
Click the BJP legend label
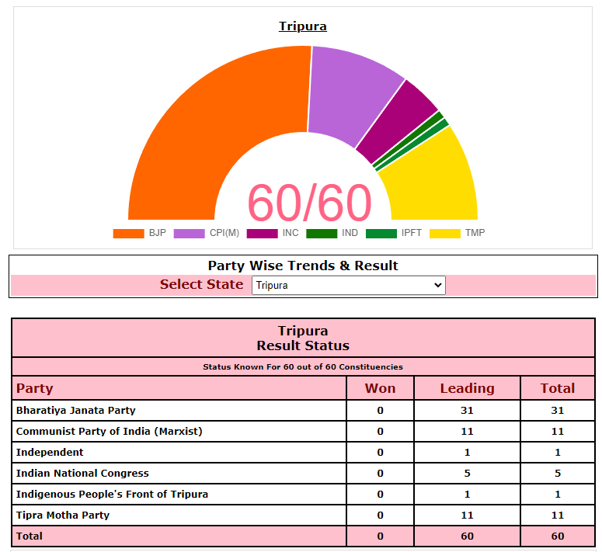click(158, 233)
